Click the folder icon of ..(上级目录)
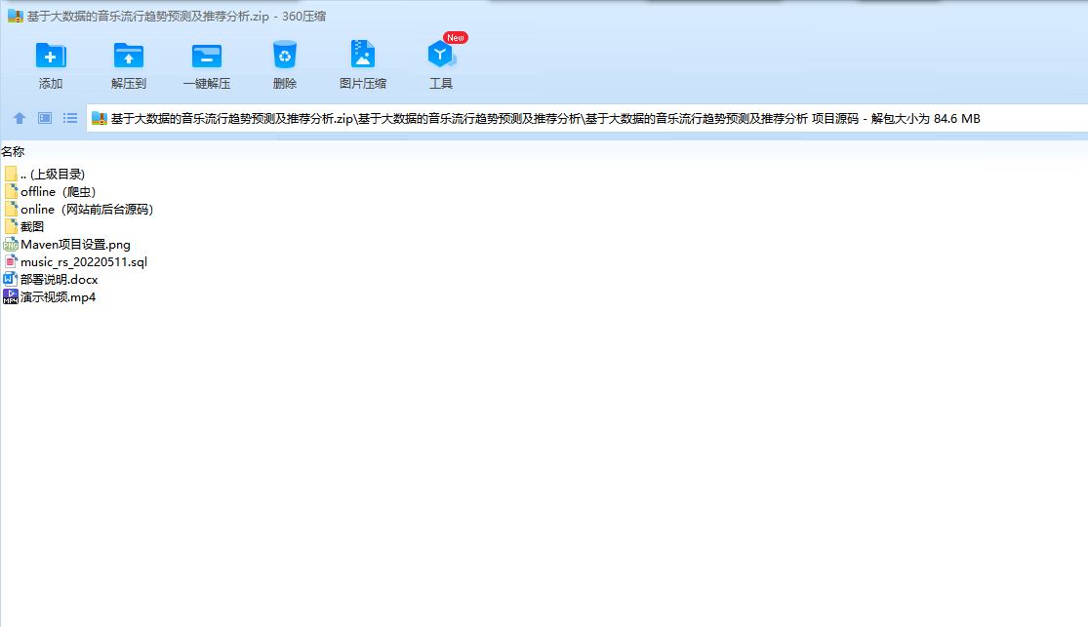Viewport: 1088px width, 627px height. (11, 175)
